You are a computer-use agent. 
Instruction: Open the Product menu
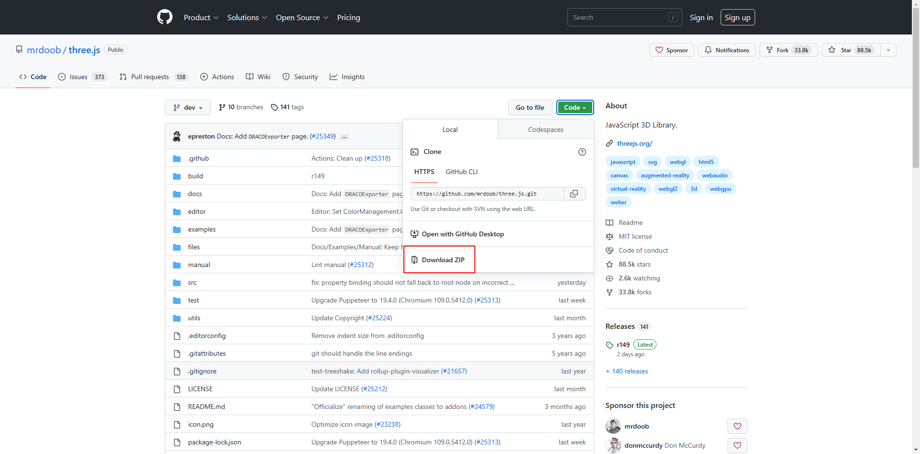click(x=201, y=18)
